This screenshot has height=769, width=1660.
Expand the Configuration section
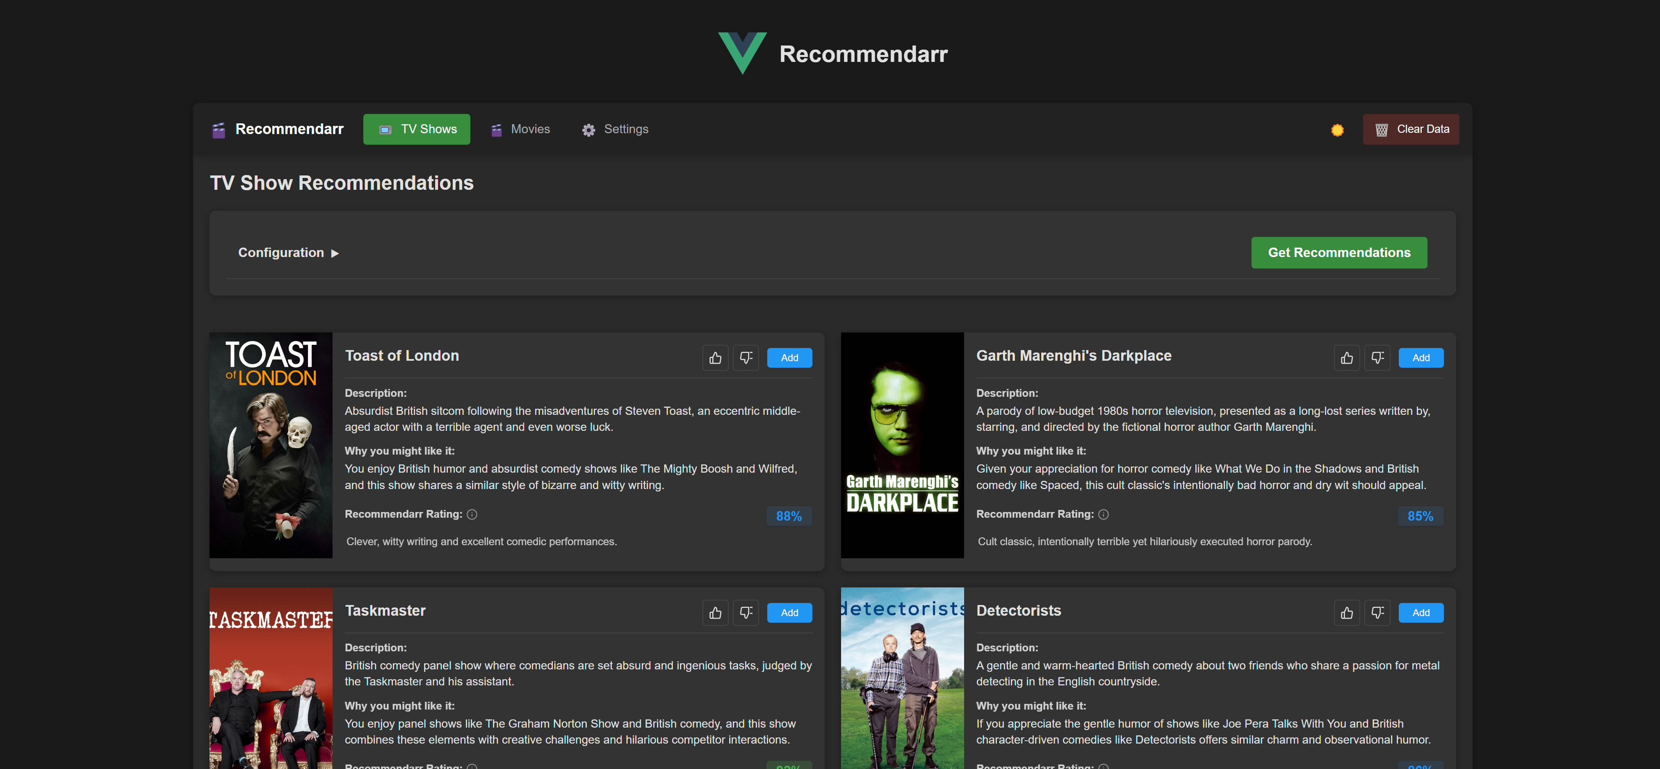tap(288, 253)
